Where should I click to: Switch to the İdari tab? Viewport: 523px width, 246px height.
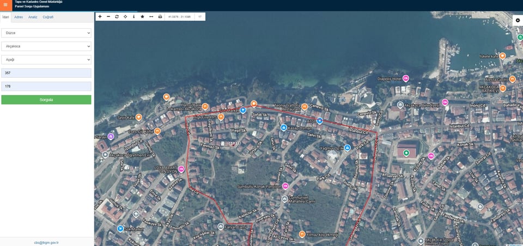5,17
